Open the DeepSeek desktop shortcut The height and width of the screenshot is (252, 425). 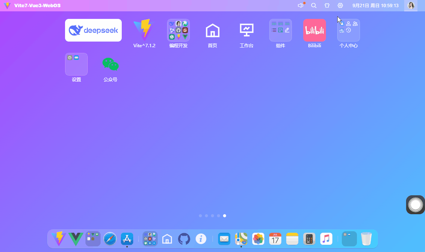93,30
